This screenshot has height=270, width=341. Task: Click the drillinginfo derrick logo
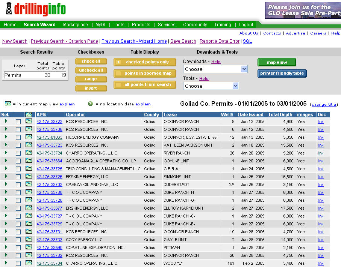pyautogui.click(x=9, y=8)
